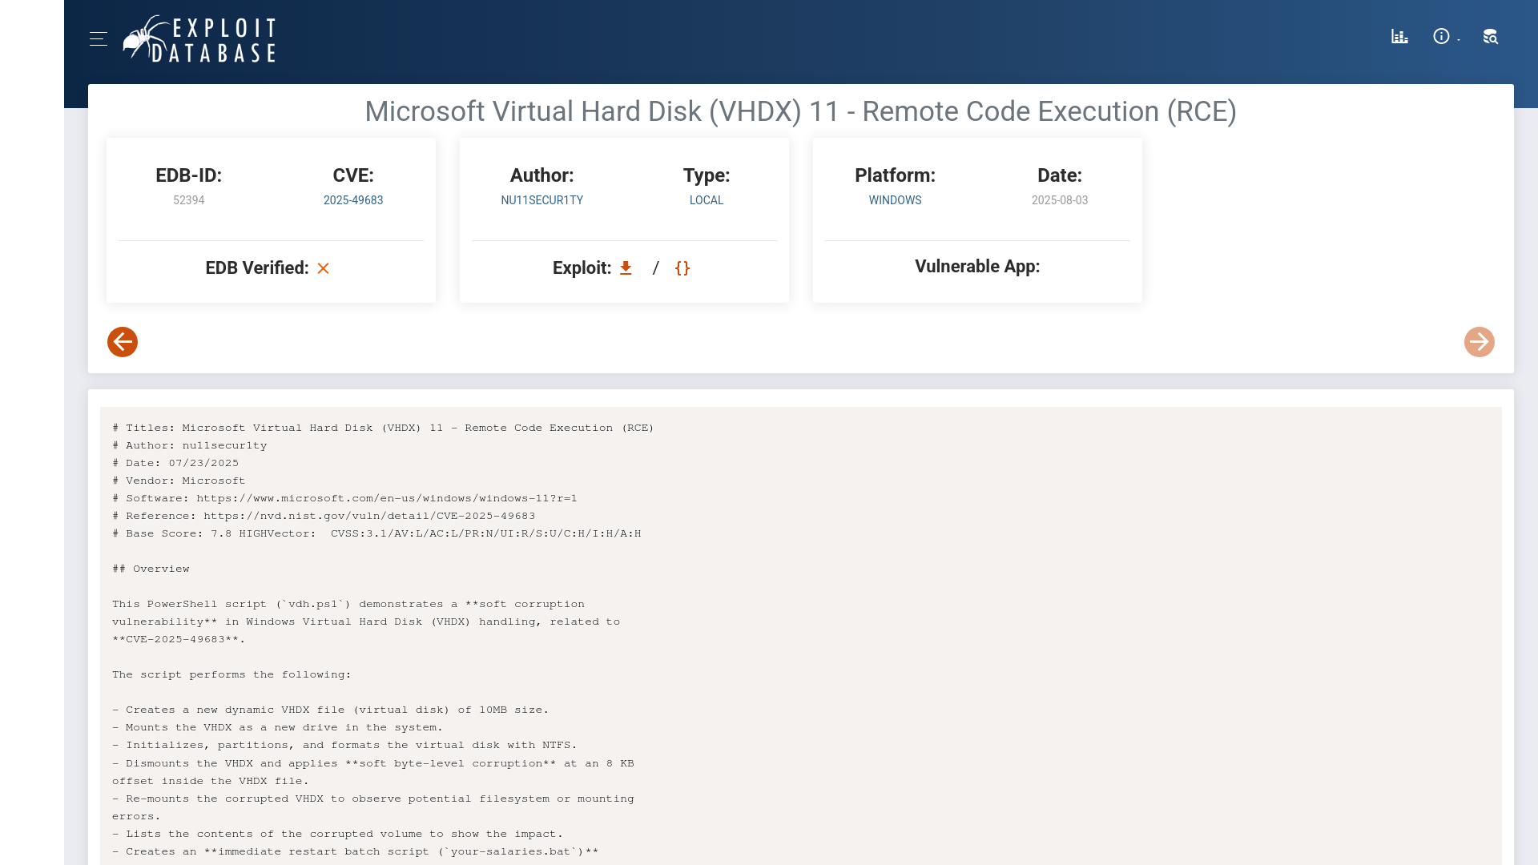Open the info about dropdown icon

click(x=1446, y=37)
